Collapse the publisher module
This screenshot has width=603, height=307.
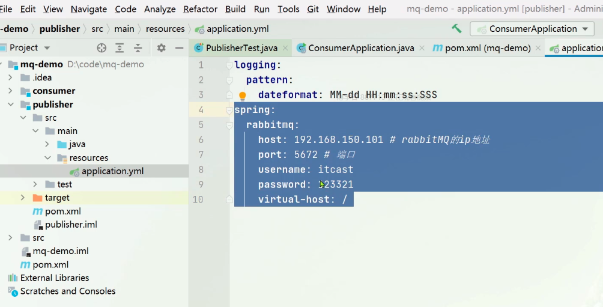[10, 105]
